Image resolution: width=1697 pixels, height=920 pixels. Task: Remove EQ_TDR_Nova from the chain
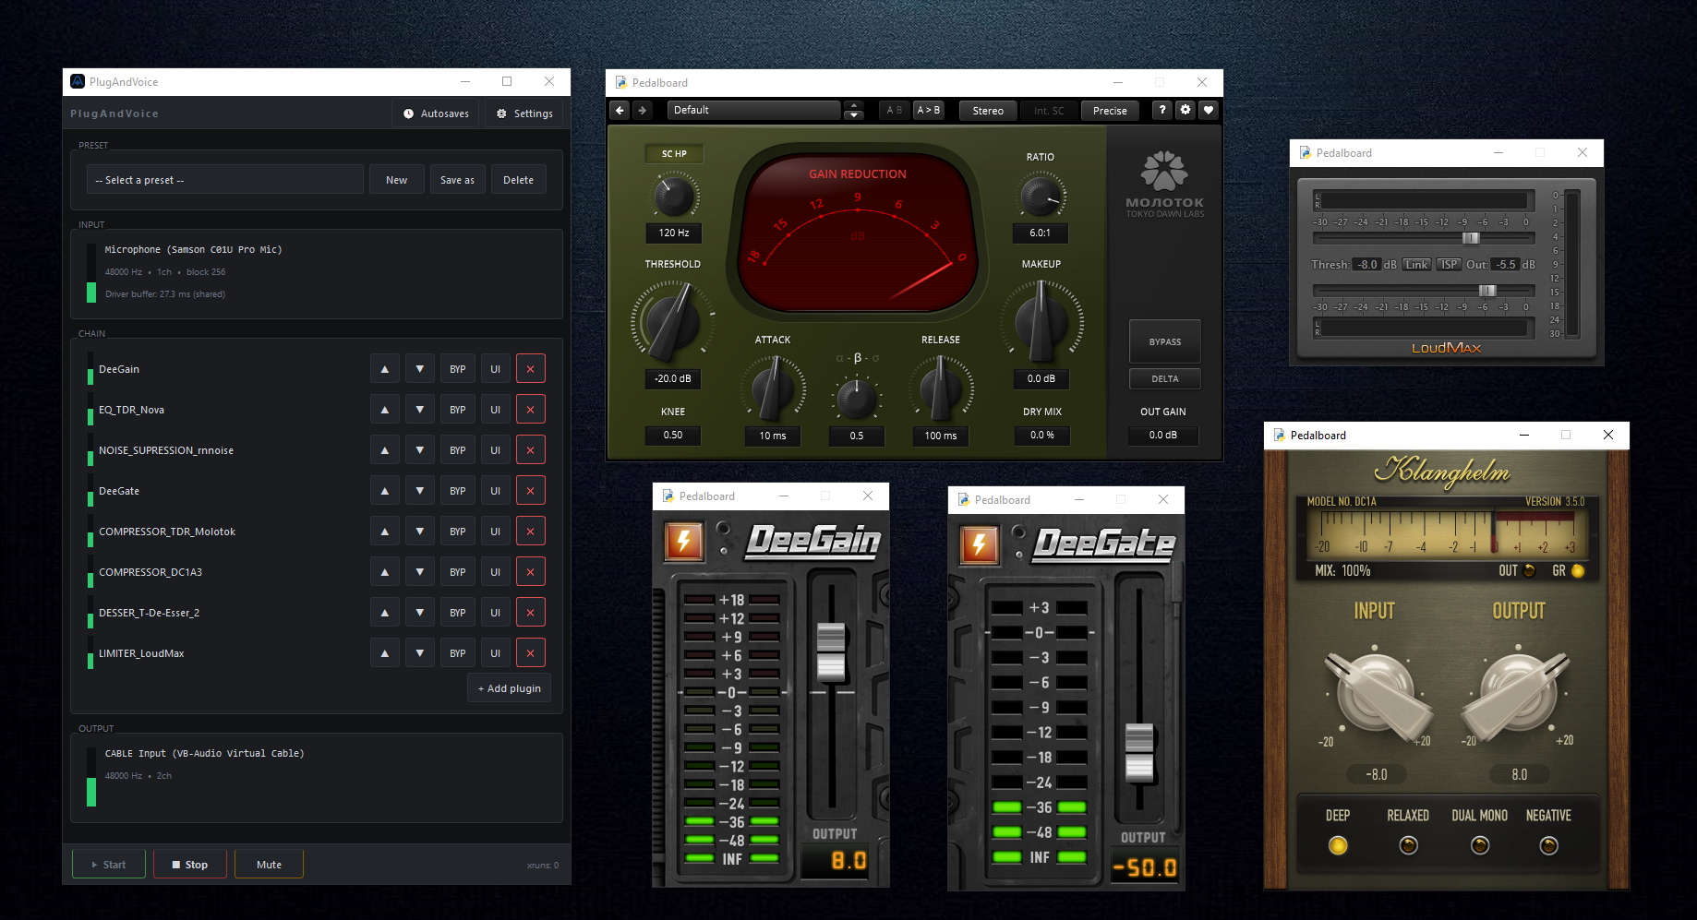click(x=531, y=410)
